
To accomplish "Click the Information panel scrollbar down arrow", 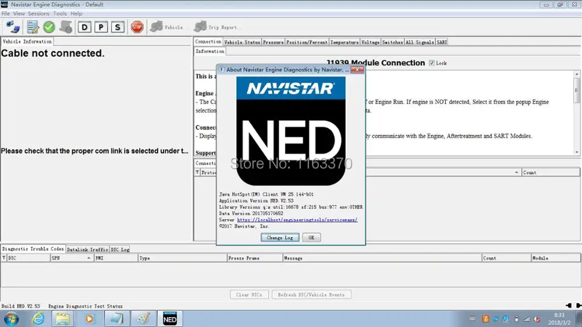I will click(576, 152).
